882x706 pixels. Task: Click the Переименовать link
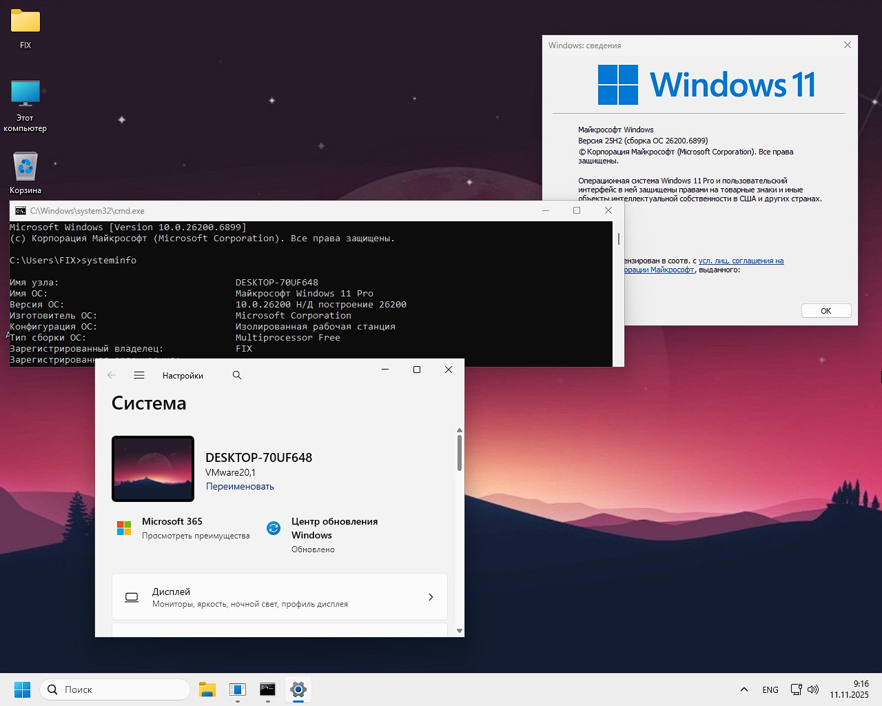click(240, 486)
